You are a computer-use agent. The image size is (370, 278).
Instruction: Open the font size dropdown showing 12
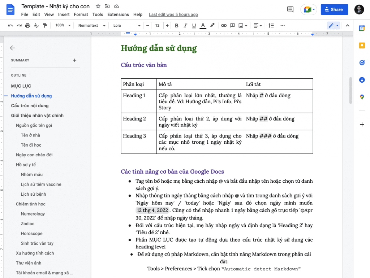click(157, 25)
